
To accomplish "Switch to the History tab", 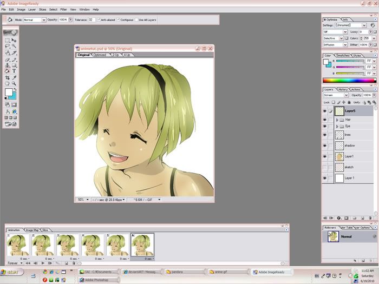I will [x=343, y=89].
